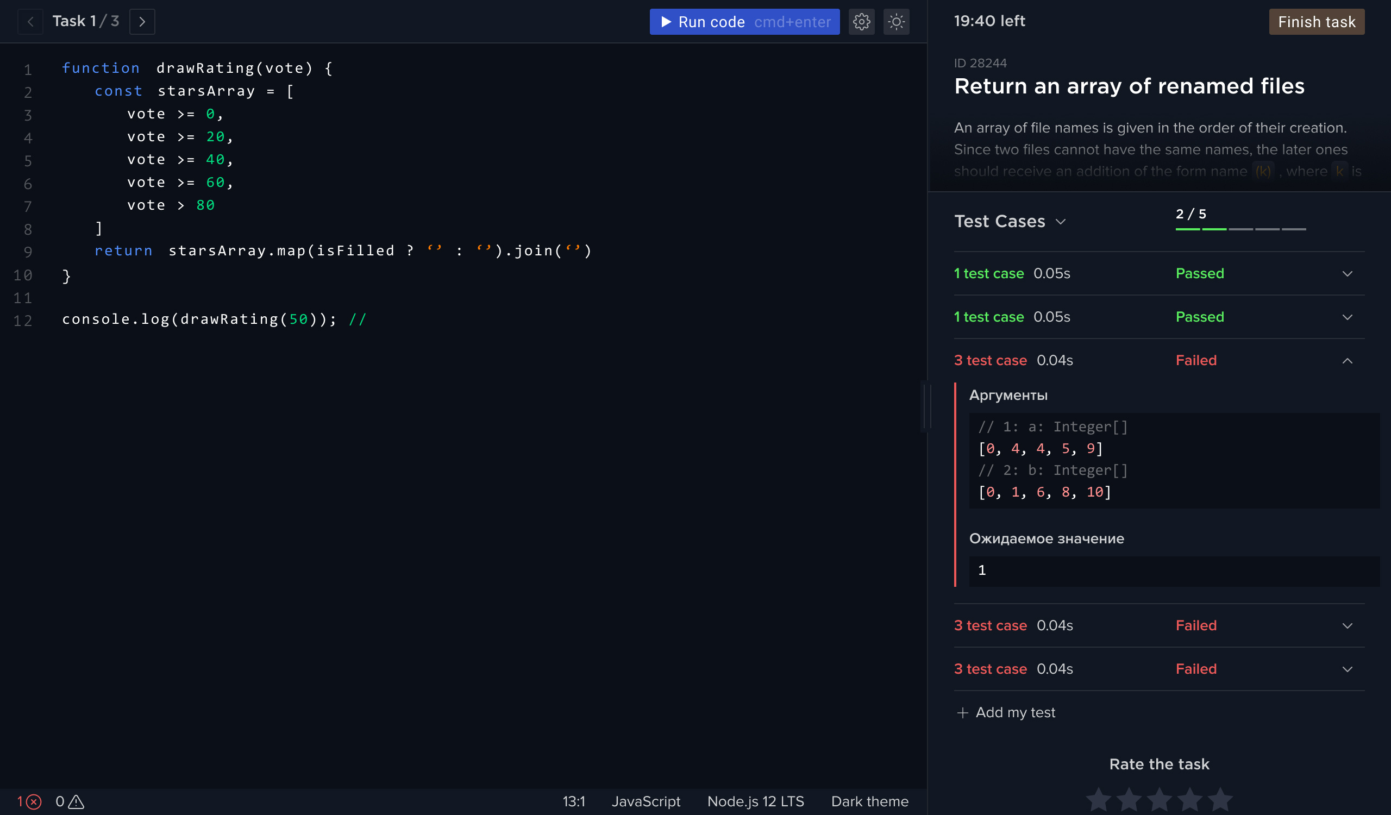
Task: Collapse the expanded failed 3 test case
Action: [x=1348, y=360]
